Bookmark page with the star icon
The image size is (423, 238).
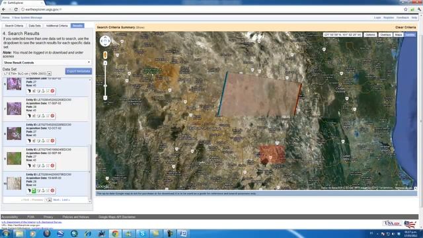(405, 9)
